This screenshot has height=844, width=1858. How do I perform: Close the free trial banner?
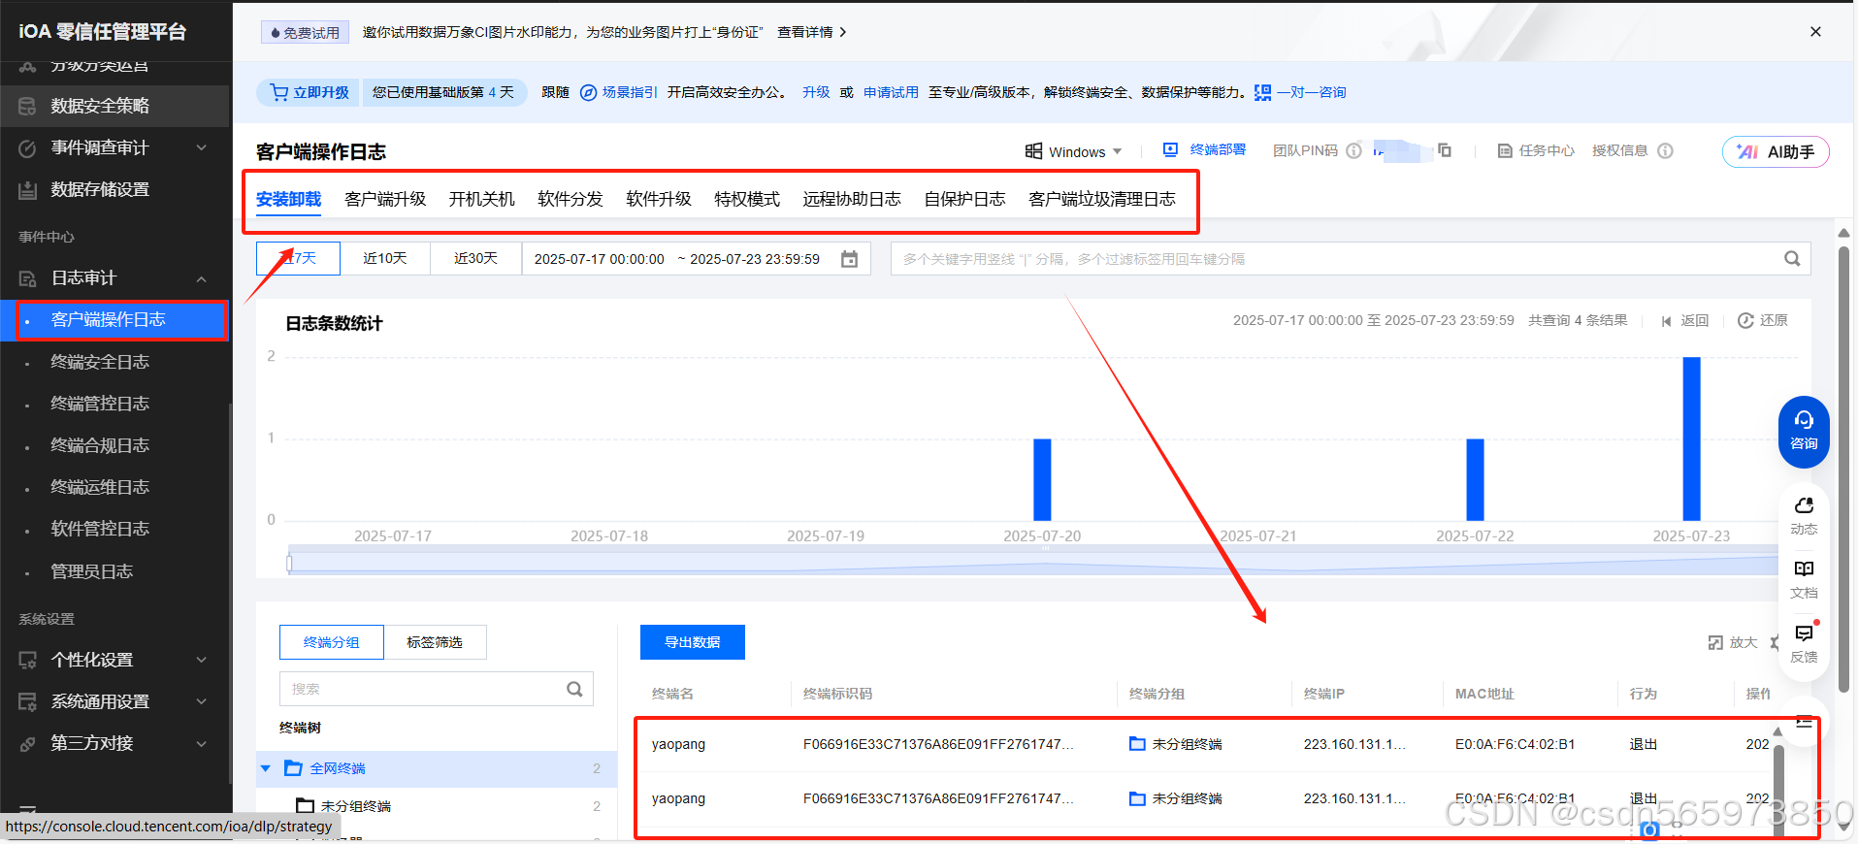[1815, 32]
